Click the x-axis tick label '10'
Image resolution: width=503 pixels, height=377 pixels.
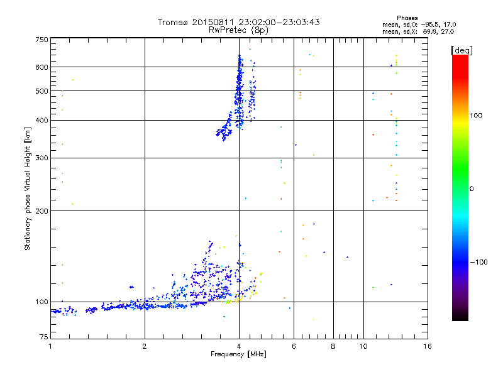tap(363, 346)
